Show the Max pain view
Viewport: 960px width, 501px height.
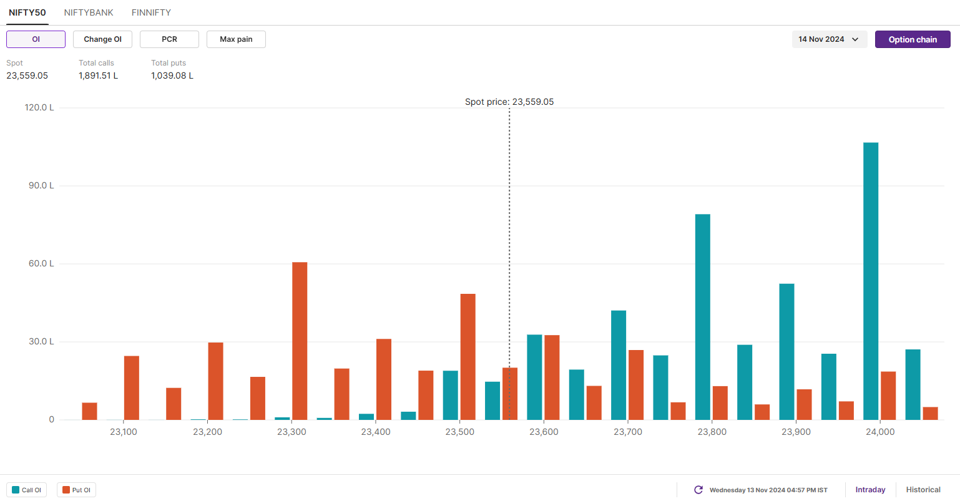[x=236, y=39]
